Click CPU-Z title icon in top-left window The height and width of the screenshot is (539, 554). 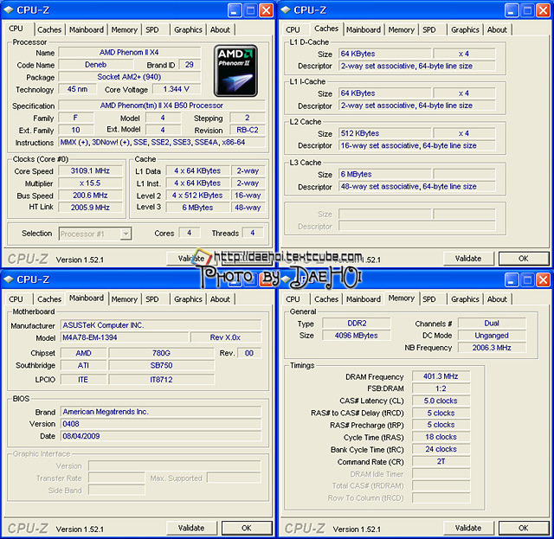click(x=9, y=10)
